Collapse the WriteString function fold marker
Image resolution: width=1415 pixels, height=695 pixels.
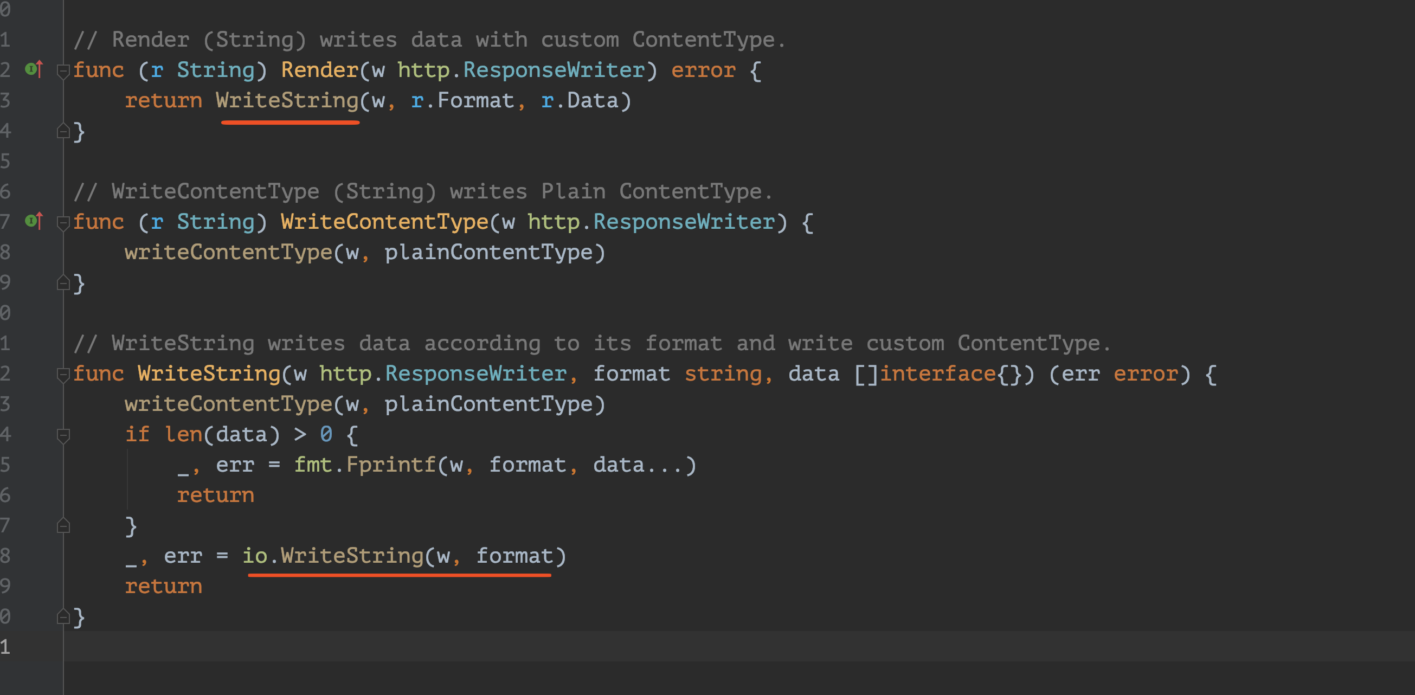click(x=63, y=375)
